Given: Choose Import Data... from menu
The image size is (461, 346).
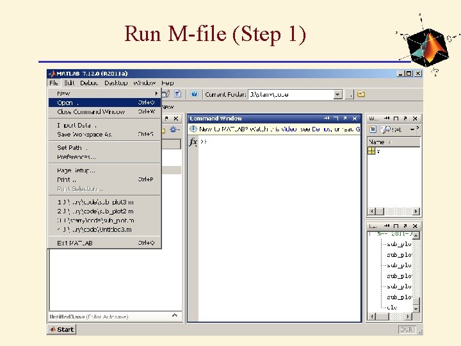Looking at the screenshot, I should (x=104, y=126).
